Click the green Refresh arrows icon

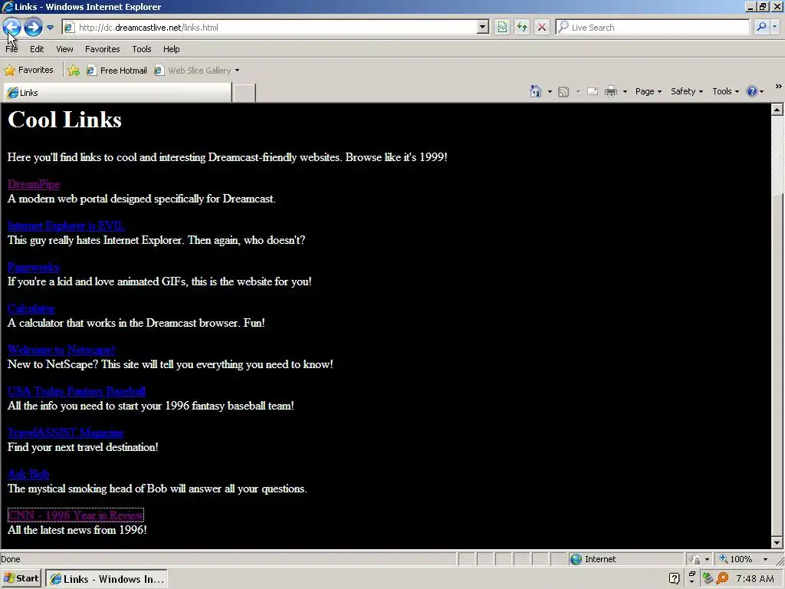(x=522, y=27)
